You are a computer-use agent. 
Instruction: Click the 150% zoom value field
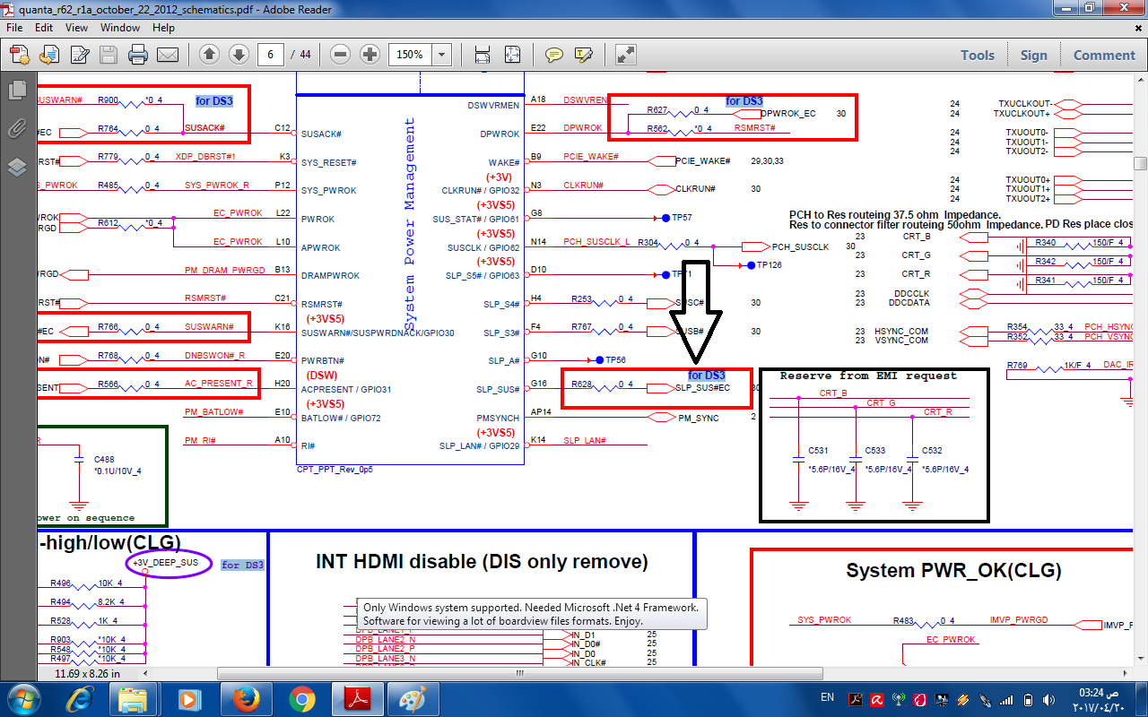(410, 55)
